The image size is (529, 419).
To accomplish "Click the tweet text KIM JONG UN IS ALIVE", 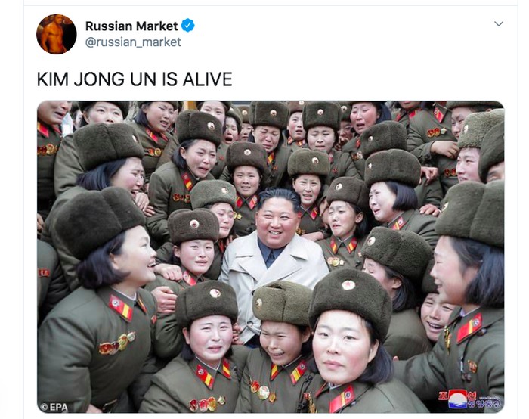I will [x=135, y=79].
